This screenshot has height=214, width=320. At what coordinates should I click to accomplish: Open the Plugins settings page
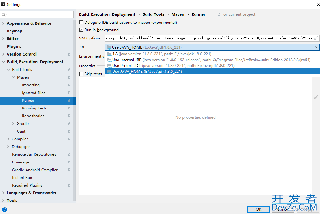click(x=14, y=46)
